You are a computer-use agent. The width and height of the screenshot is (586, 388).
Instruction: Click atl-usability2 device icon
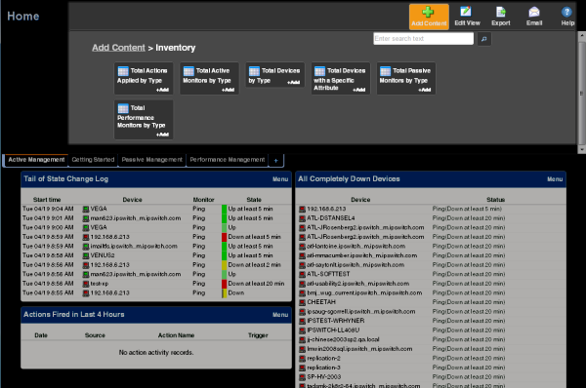click(302, 284)
